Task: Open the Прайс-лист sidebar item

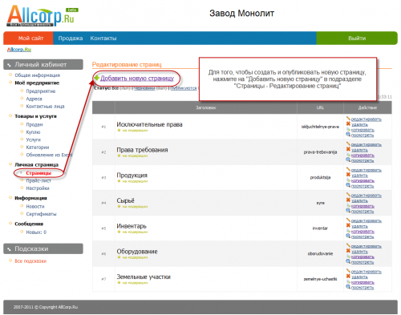Action: pos(38,180)
